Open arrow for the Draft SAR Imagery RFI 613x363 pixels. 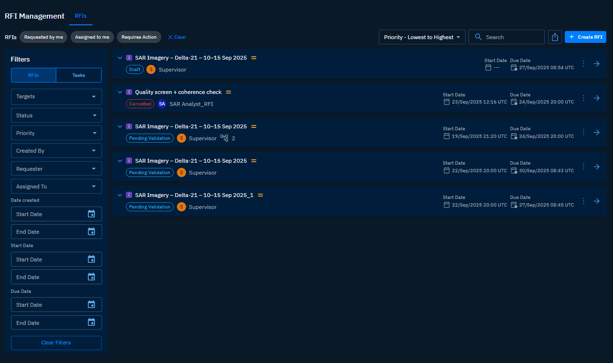coord(596,64)
